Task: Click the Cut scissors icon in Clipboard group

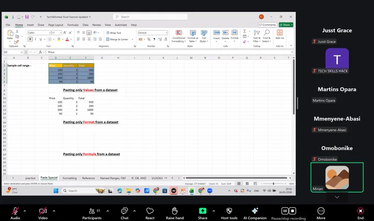Action: point(17,31)
